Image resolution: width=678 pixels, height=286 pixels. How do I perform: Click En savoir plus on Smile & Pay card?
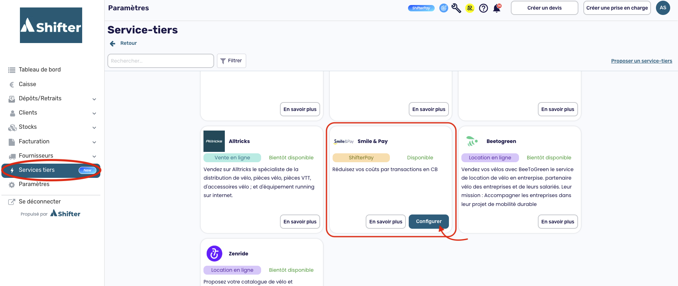pos(386,222)
